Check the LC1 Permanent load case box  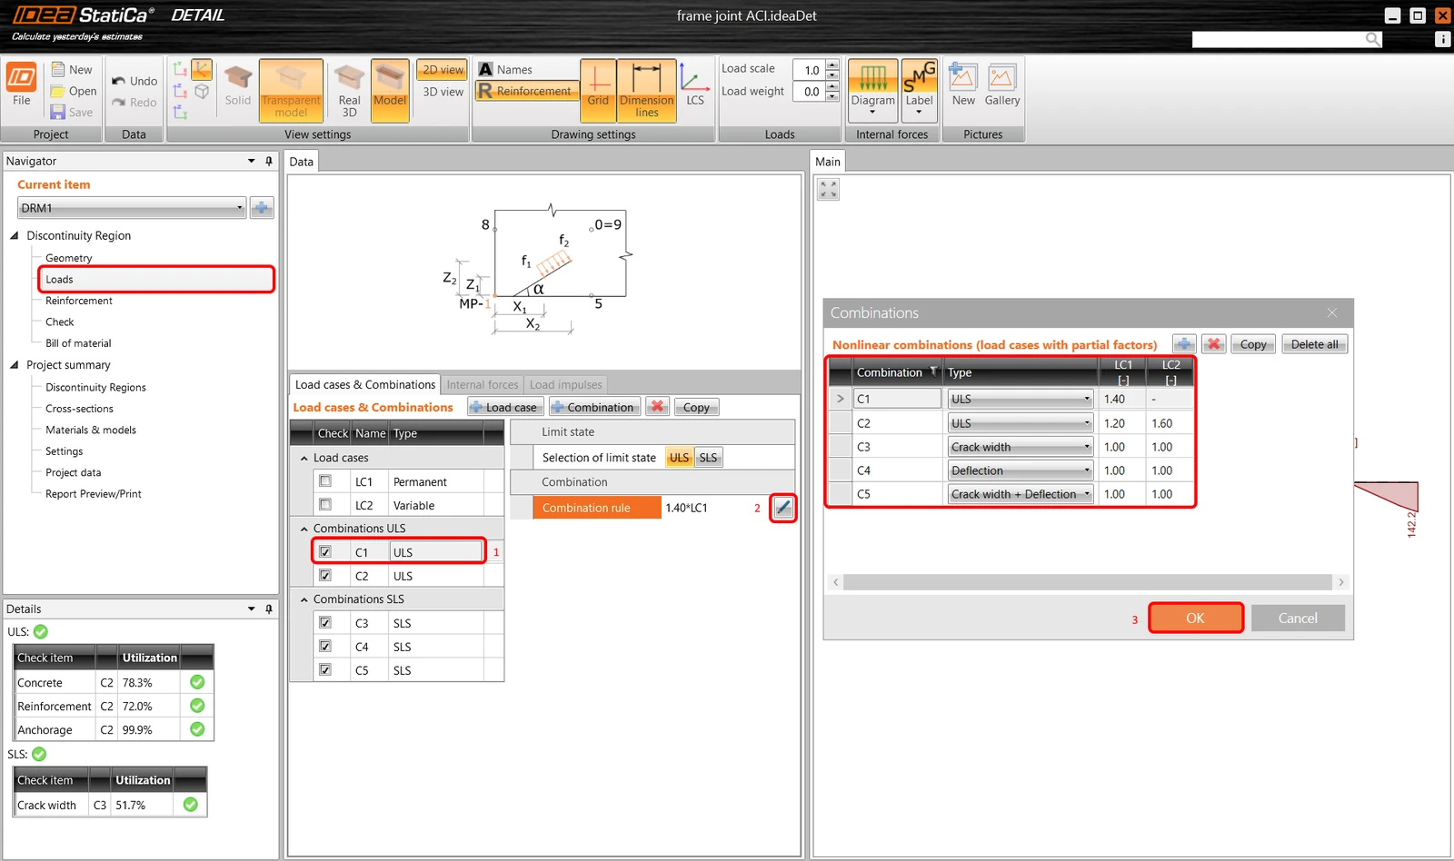tap(325, 481)
